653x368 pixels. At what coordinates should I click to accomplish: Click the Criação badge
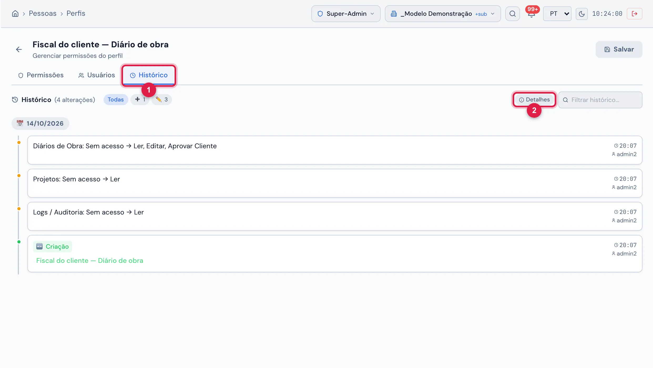[x=53, y=247]
